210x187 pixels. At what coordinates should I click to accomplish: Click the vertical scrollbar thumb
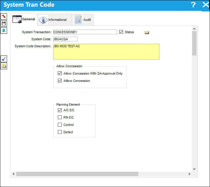tap(194, 43)
